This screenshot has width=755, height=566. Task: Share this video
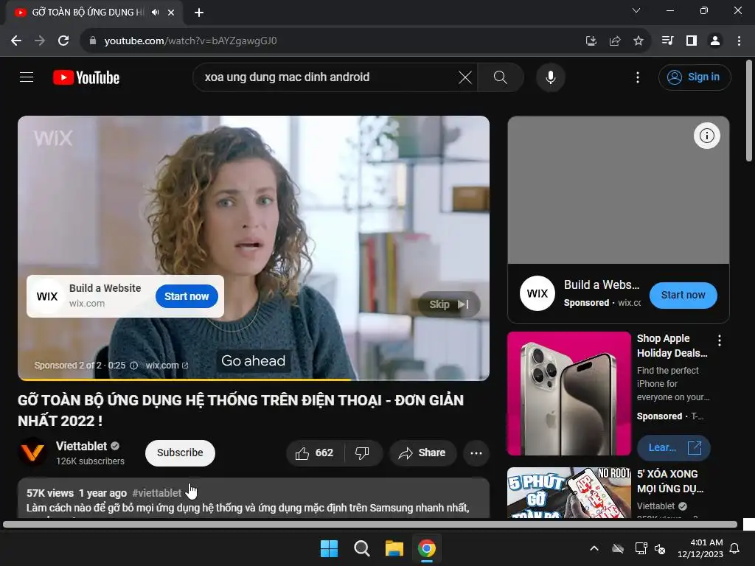click(422, 453)
